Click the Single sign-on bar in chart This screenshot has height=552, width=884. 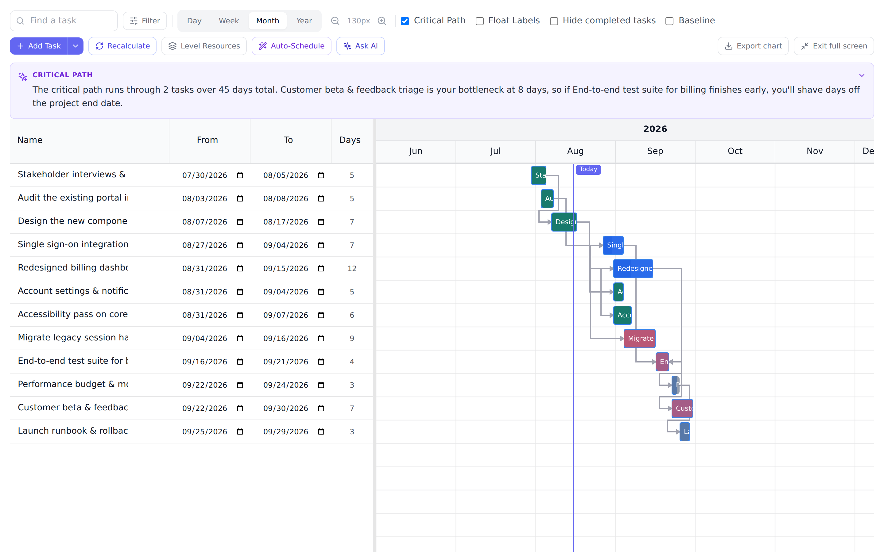coord(613,245)
